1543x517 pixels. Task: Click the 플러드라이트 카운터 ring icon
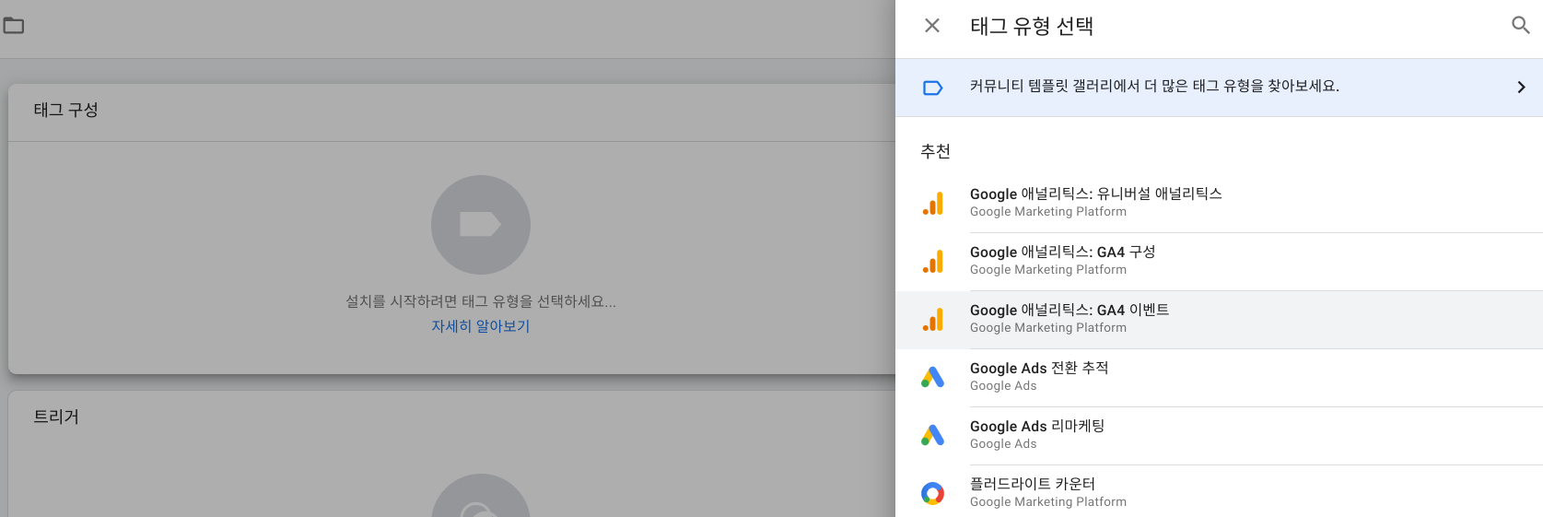tap(932, 493)
